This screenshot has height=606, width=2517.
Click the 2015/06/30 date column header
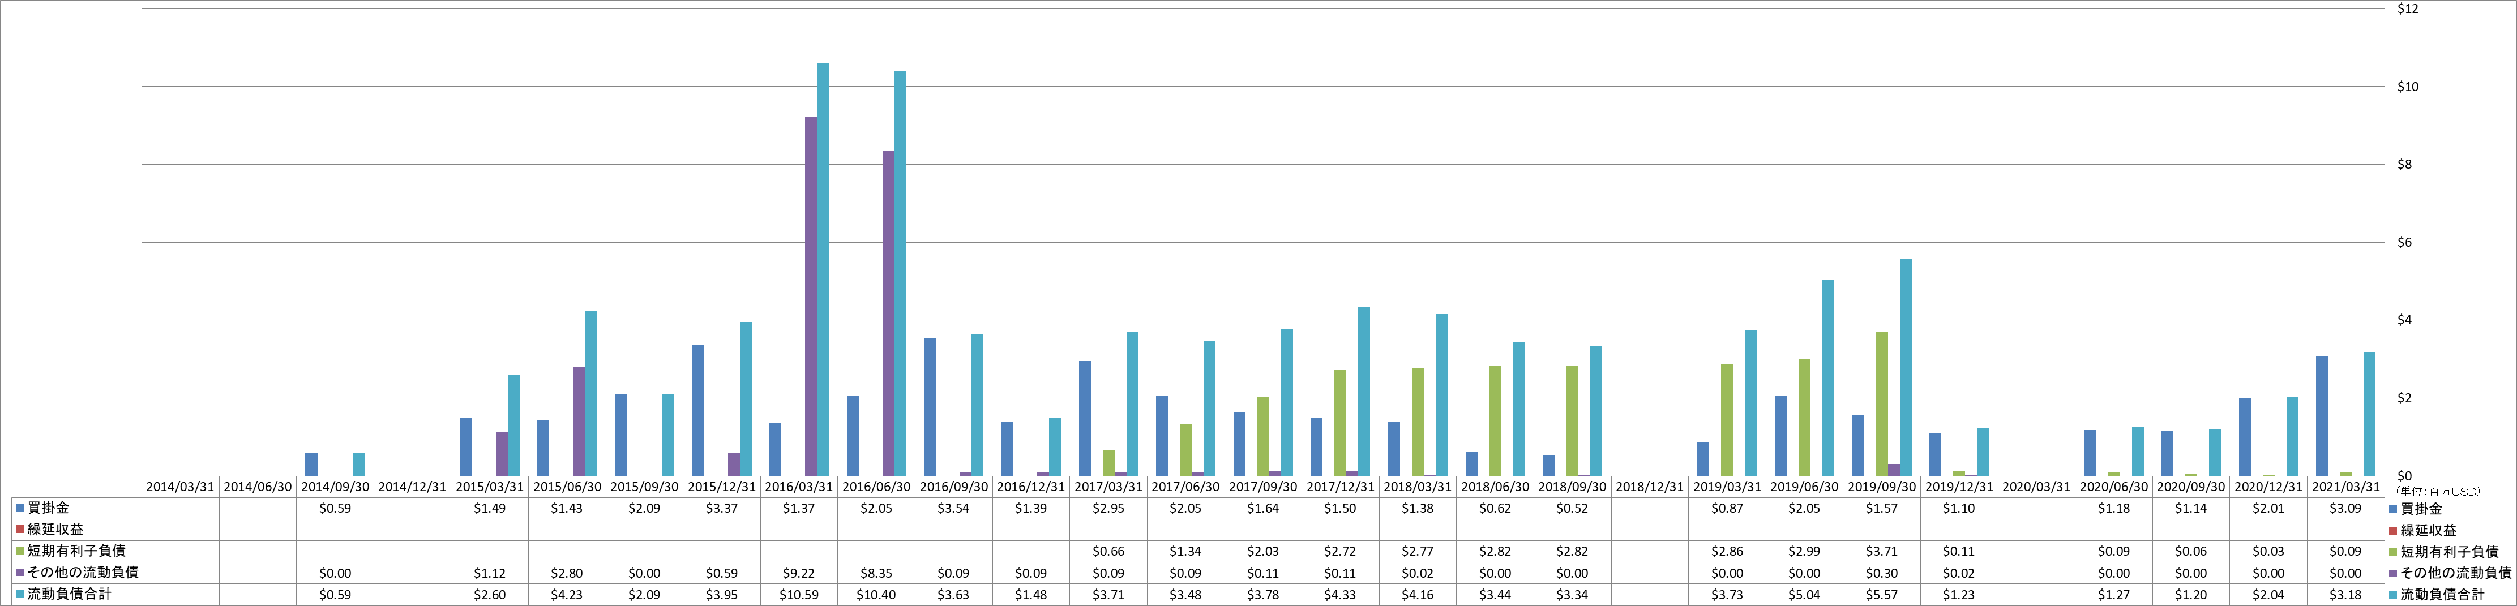(x=567, y=487)
